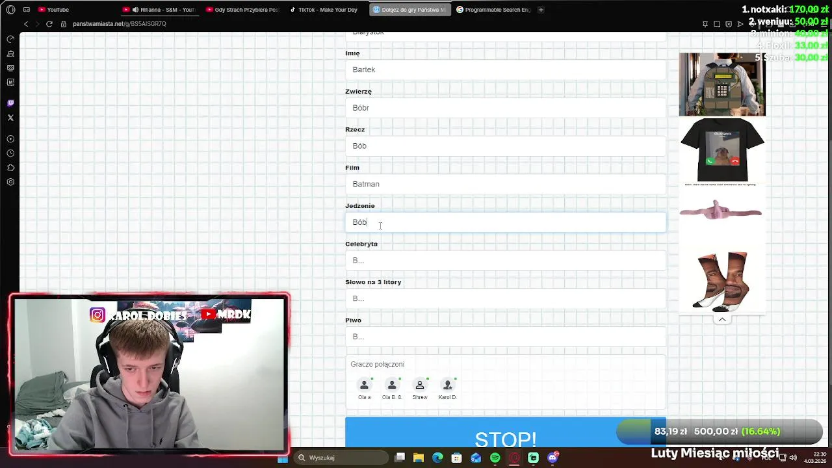Click the Słowo na 3 litery field
This screenshot has width=832, height=468.
click(506, 298)
